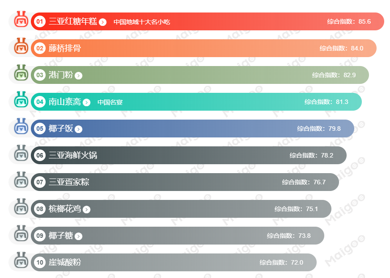390x278 pixels.
Task: Click the red medal icon for rank 01
Action: (21, 21)
